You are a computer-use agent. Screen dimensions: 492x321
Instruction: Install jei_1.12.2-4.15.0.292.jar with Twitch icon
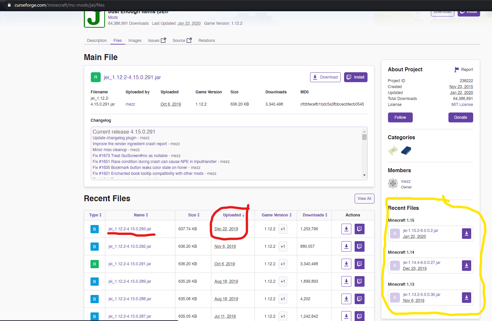[360, 246]
